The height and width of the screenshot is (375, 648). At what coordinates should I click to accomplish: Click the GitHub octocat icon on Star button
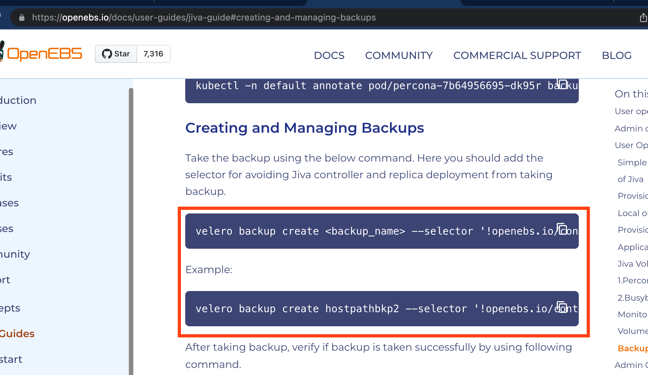tap(107, 54)
